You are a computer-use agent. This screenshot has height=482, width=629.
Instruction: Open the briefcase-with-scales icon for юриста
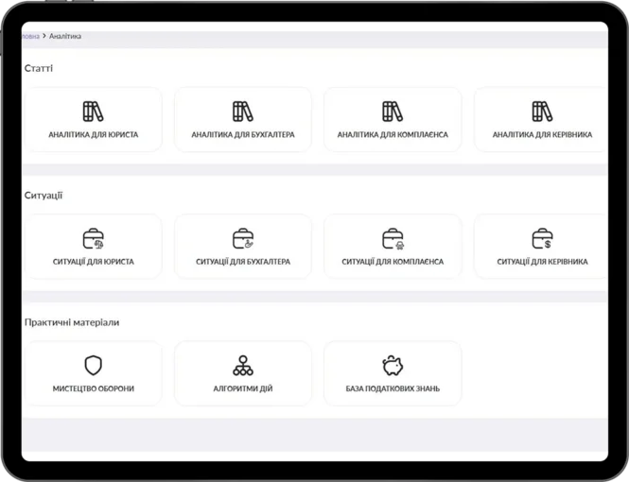(x=93, y=239)
